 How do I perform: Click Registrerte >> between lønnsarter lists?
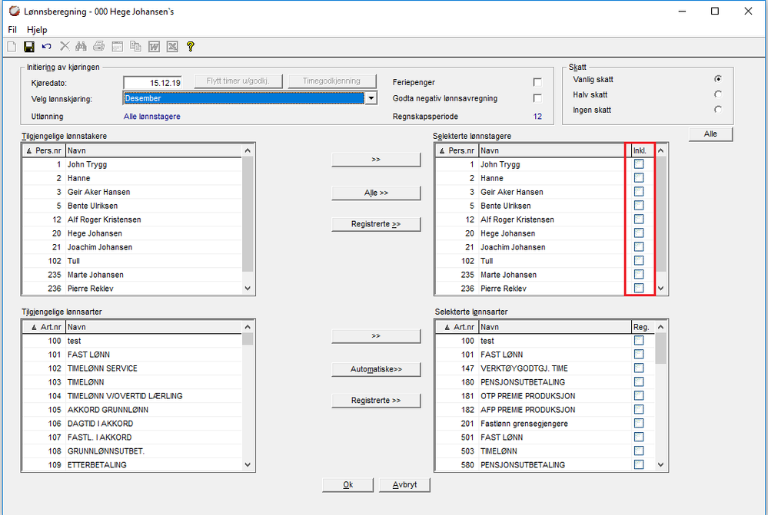376,401
